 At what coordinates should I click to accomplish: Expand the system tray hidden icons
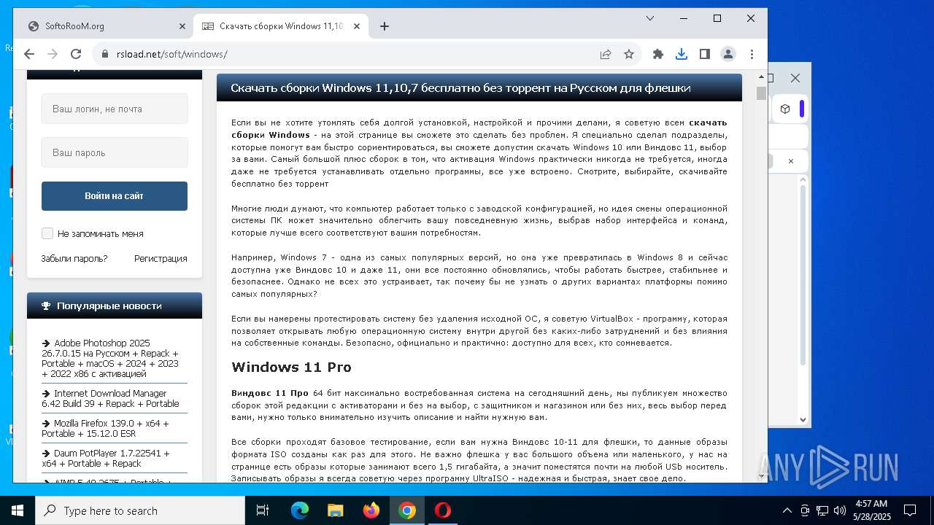point(787,510)
